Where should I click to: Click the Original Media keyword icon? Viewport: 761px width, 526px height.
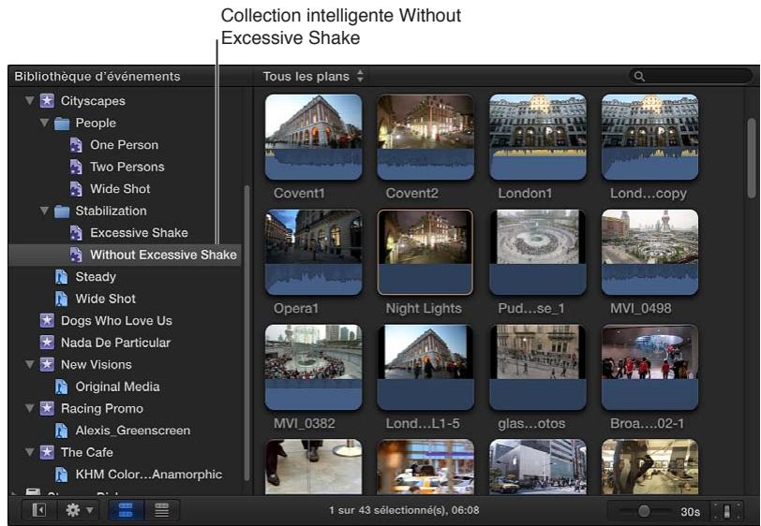(61, 387)
